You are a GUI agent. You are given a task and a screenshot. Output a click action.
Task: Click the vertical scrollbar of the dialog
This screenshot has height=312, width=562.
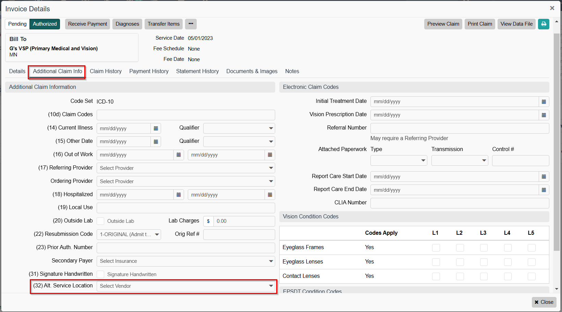(557, 137)
